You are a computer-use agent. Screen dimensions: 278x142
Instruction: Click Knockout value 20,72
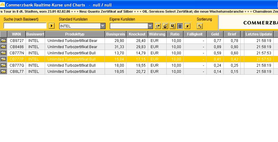pos(141,71)
